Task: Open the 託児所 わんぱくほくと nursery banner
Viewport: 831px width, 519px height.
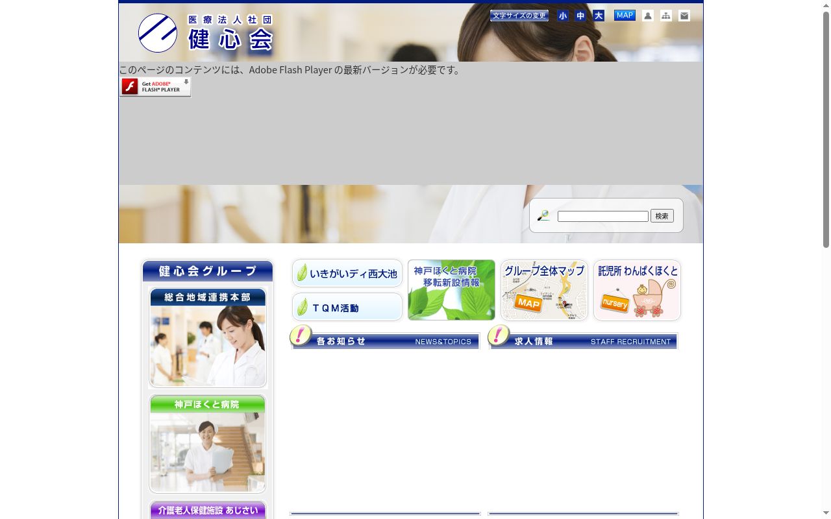Action: click(x=638, y=290)
